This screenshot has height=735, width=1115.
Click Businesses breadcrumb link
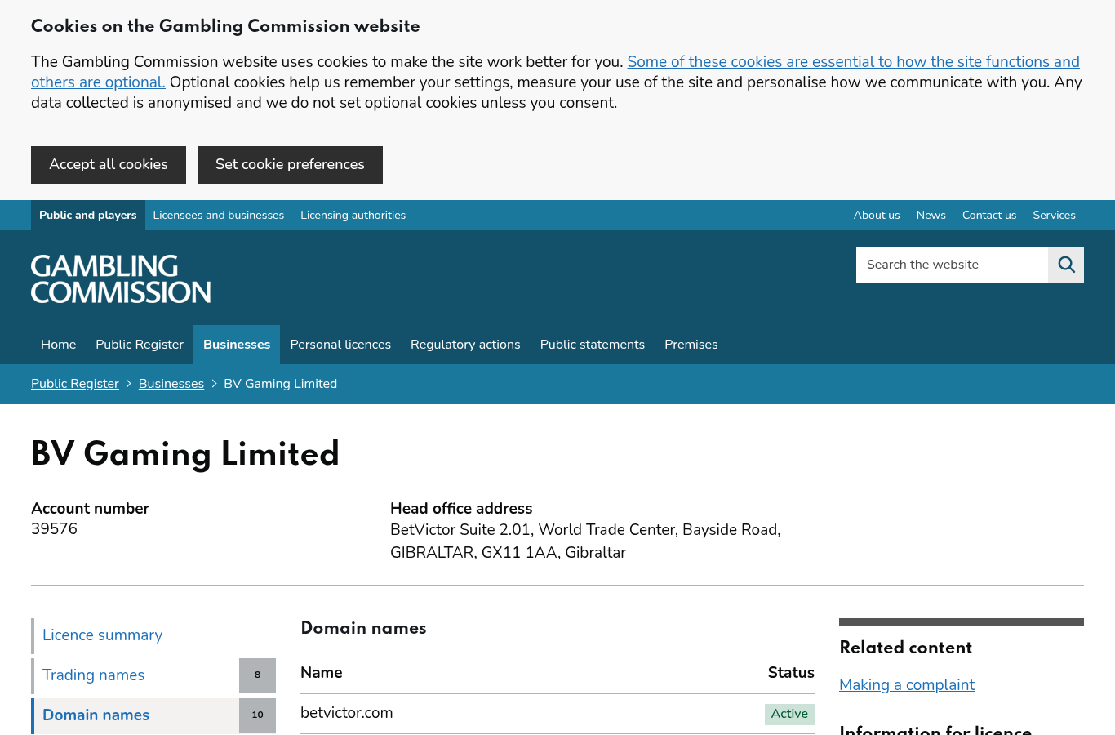[x=171, y=384]
